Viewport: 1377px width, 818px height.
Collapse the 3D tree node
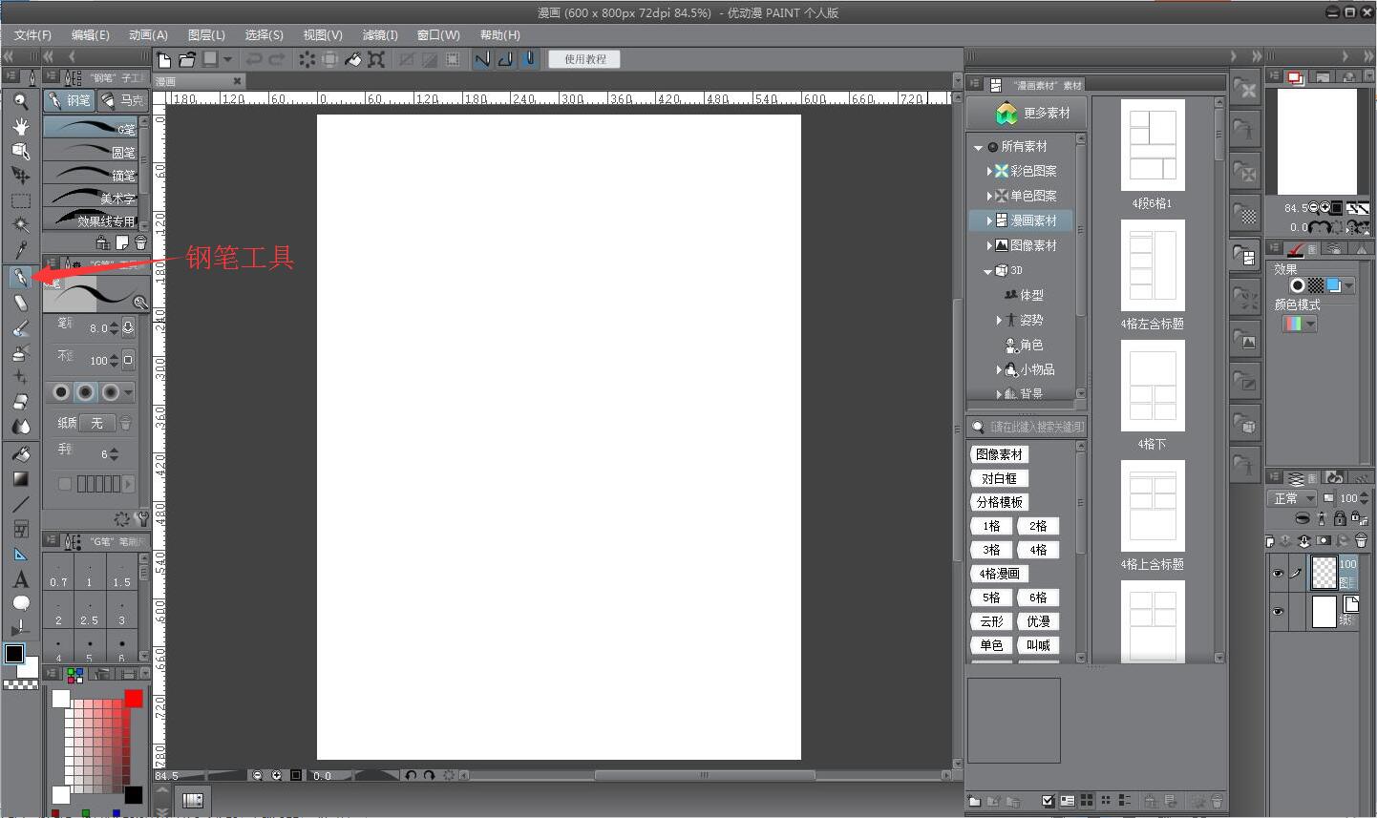987,271
